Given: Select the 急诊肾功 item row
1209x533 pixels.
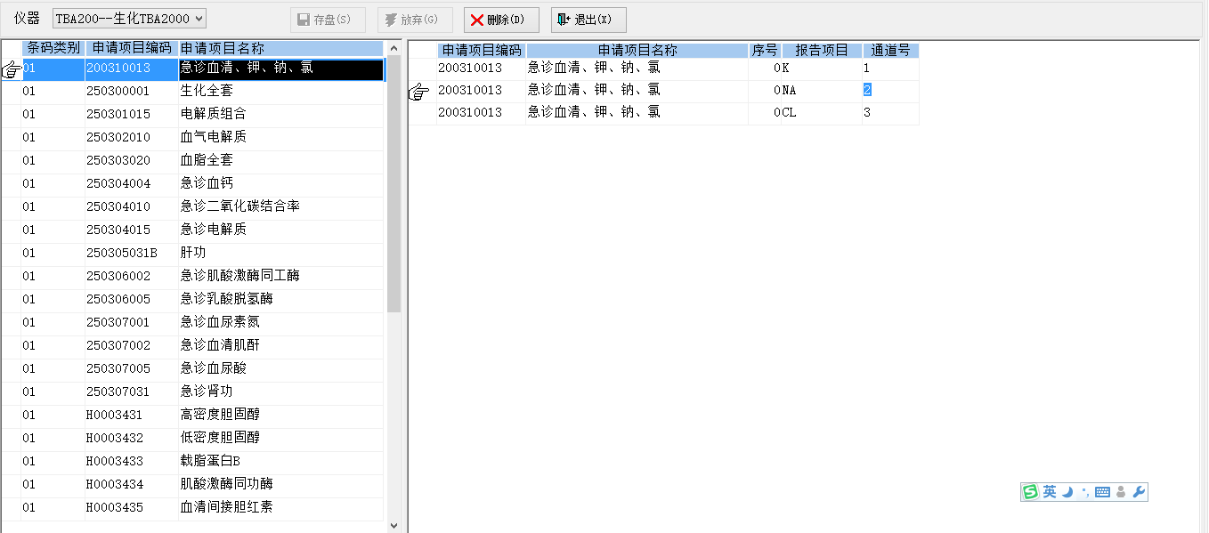Looking at the screenshot, I should pos(207,392).
